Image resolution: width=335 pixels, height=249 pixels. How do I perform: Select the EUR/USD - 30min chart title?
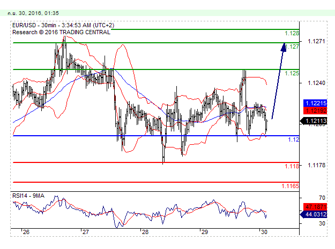pos(63,25)
